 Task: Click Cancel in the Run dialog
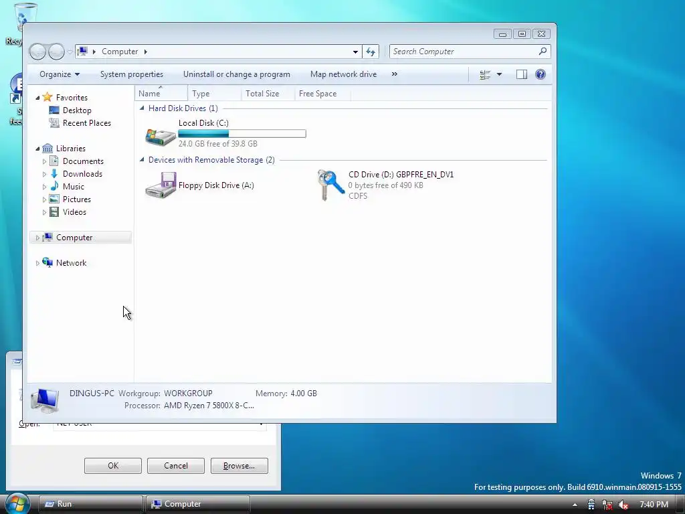176,466
